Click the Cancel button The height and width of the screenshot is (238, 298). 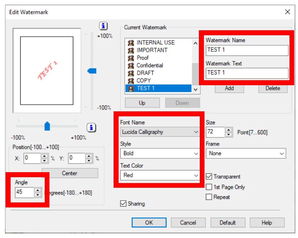(x=188, y=222)
